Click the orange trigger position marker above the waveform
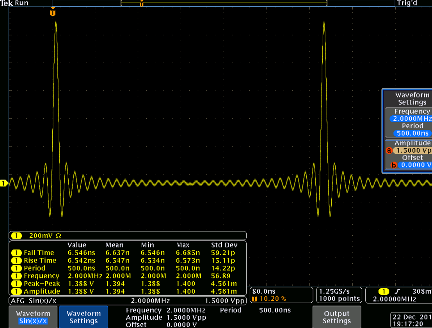This screenshot has width=432, height=328. 53,12
